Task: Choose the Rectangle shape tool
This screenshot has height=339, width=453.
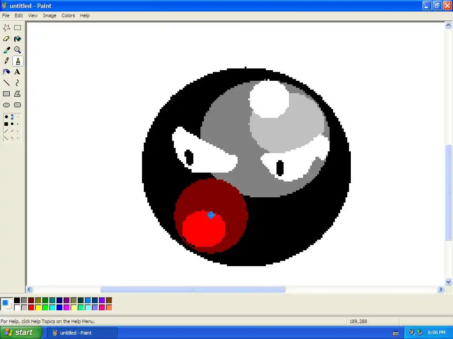Action: click(x=6, y=94)
